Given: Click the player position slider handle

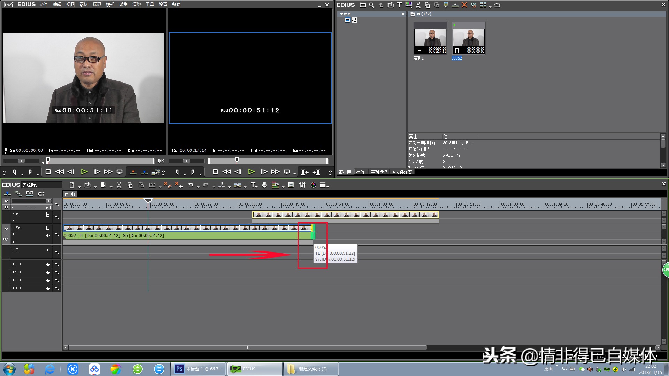Looking at the screenshot, I should [48, 160].
